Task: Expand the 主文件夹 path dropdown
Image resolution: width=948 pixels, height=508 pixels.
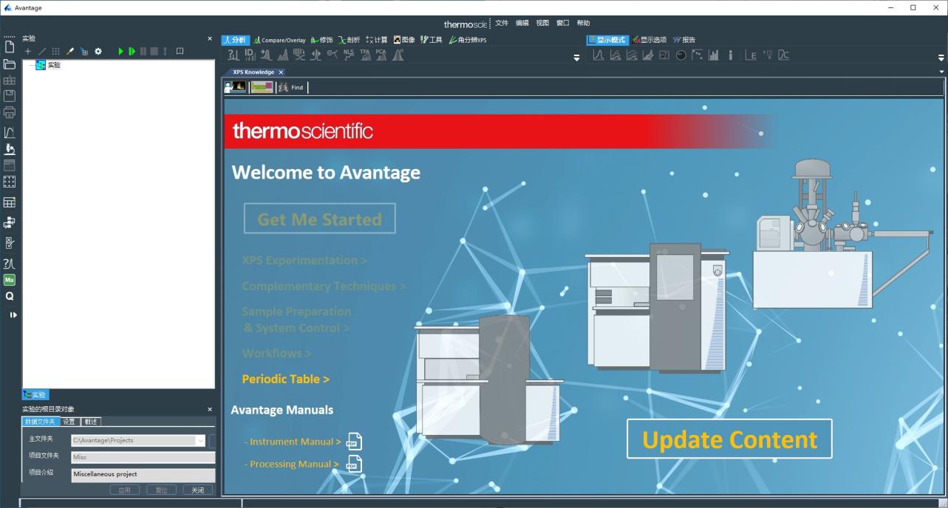Action: [200, 441]
